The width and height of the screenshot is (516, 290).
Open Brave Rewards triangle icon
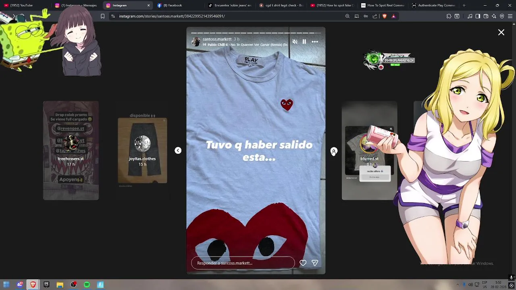(393, 16)
